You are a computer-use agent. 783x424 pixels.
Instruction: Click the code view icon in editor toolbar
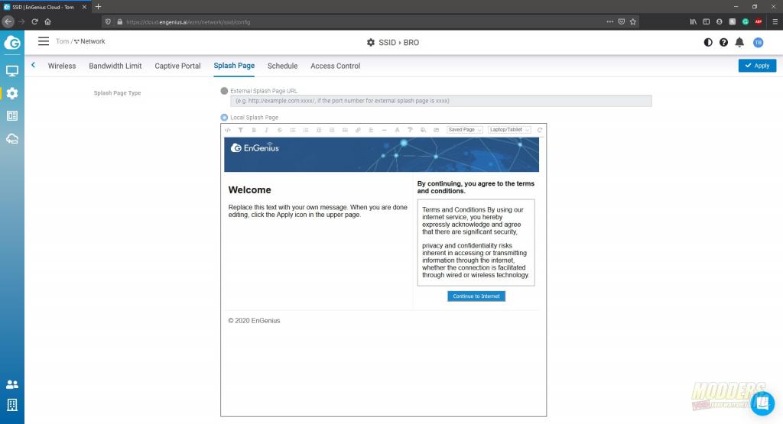pyautogui.click(x=228, y=130)
